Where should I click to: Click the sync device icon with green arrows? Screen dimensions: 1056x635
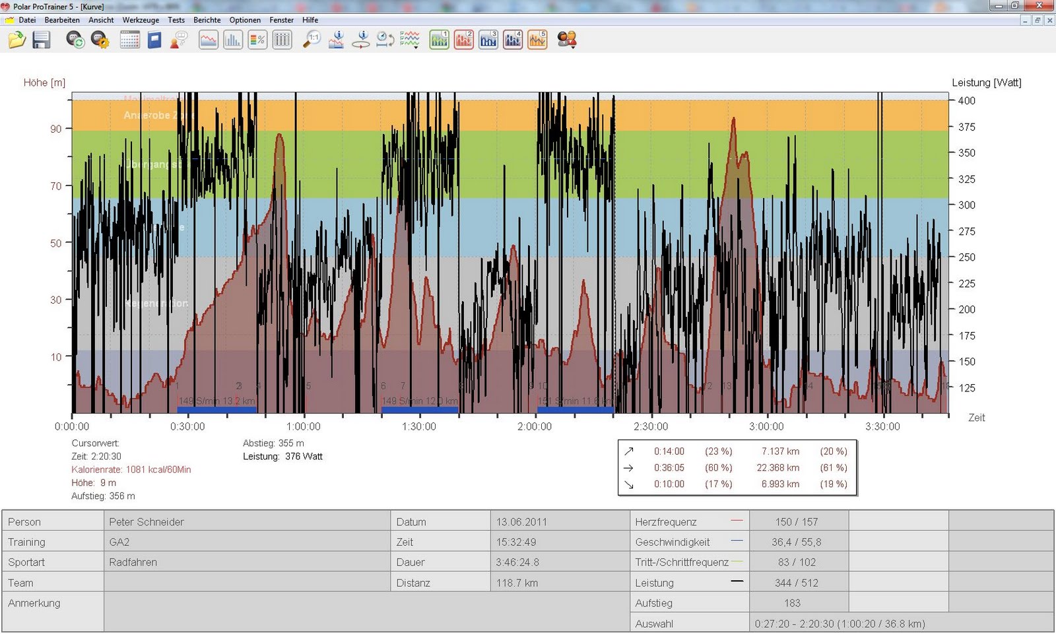75,40
